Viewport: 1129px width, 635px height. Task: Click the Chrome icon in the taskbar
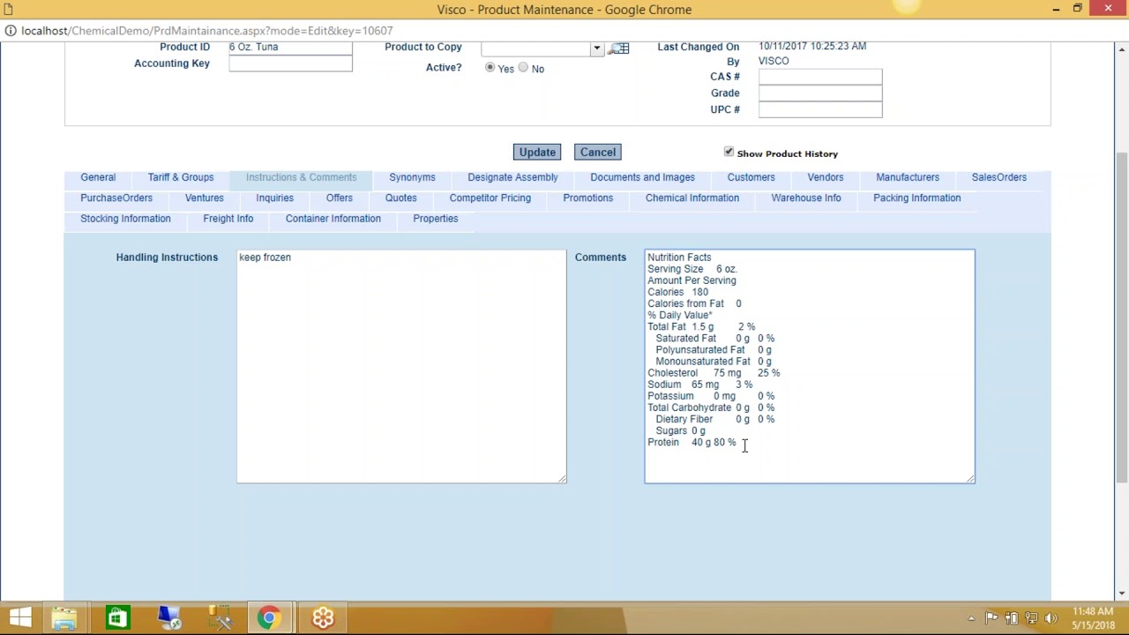point(270,618)
